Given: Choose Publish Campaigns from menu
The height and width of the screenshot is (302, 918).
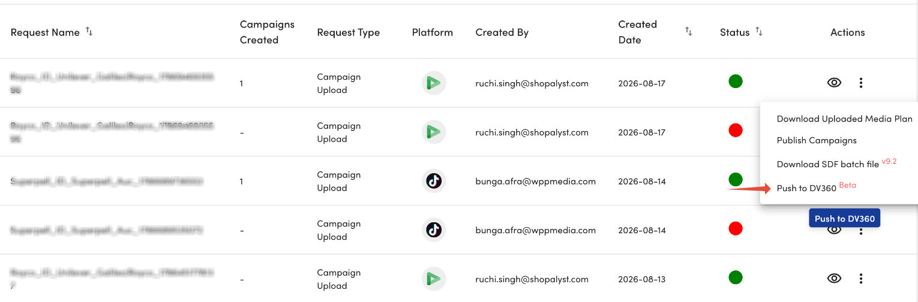Looking at the screenshot, I should tap(817, 140).
